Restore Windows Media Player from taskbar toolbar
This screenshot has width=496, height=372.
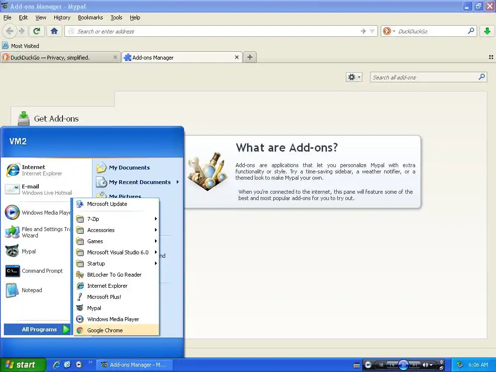(x=442, y=367)
